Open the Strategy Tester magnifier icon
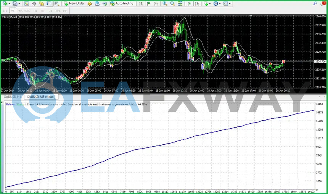This screenshot has width=328, height=194. 57,3
